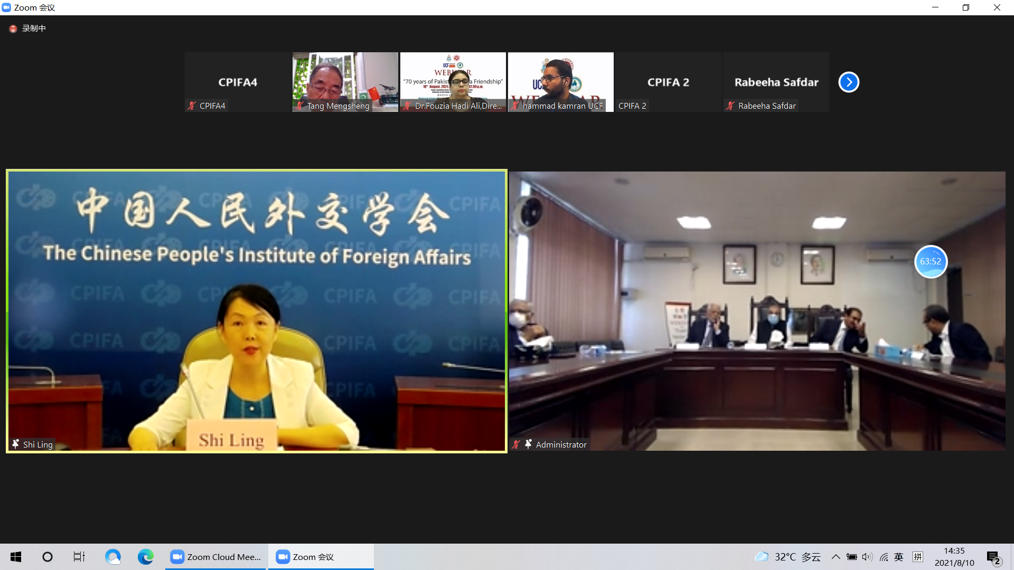The image size is (1014, 570).
Task: Select Rabeeha Safdar participant thumbnail
Action: point(776,82)
